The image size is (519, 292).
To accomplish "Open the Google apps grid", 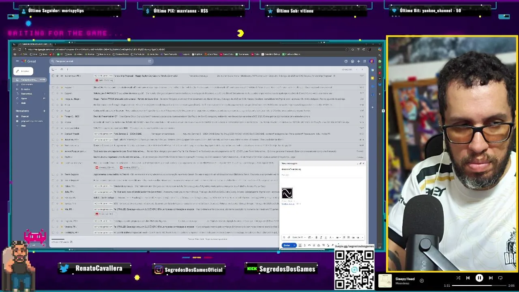I will pos(365,61).
